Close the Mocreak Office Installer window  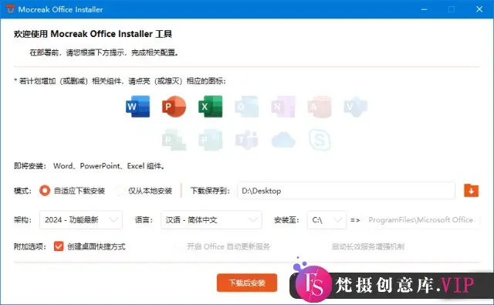tap(479, 9)
